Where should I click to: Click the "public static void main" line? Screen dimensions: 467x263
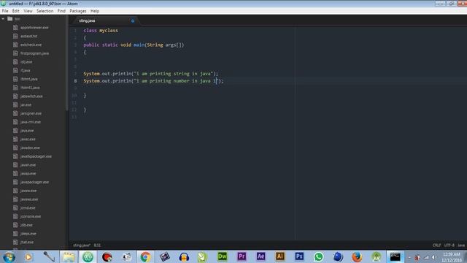coord(134,45)
